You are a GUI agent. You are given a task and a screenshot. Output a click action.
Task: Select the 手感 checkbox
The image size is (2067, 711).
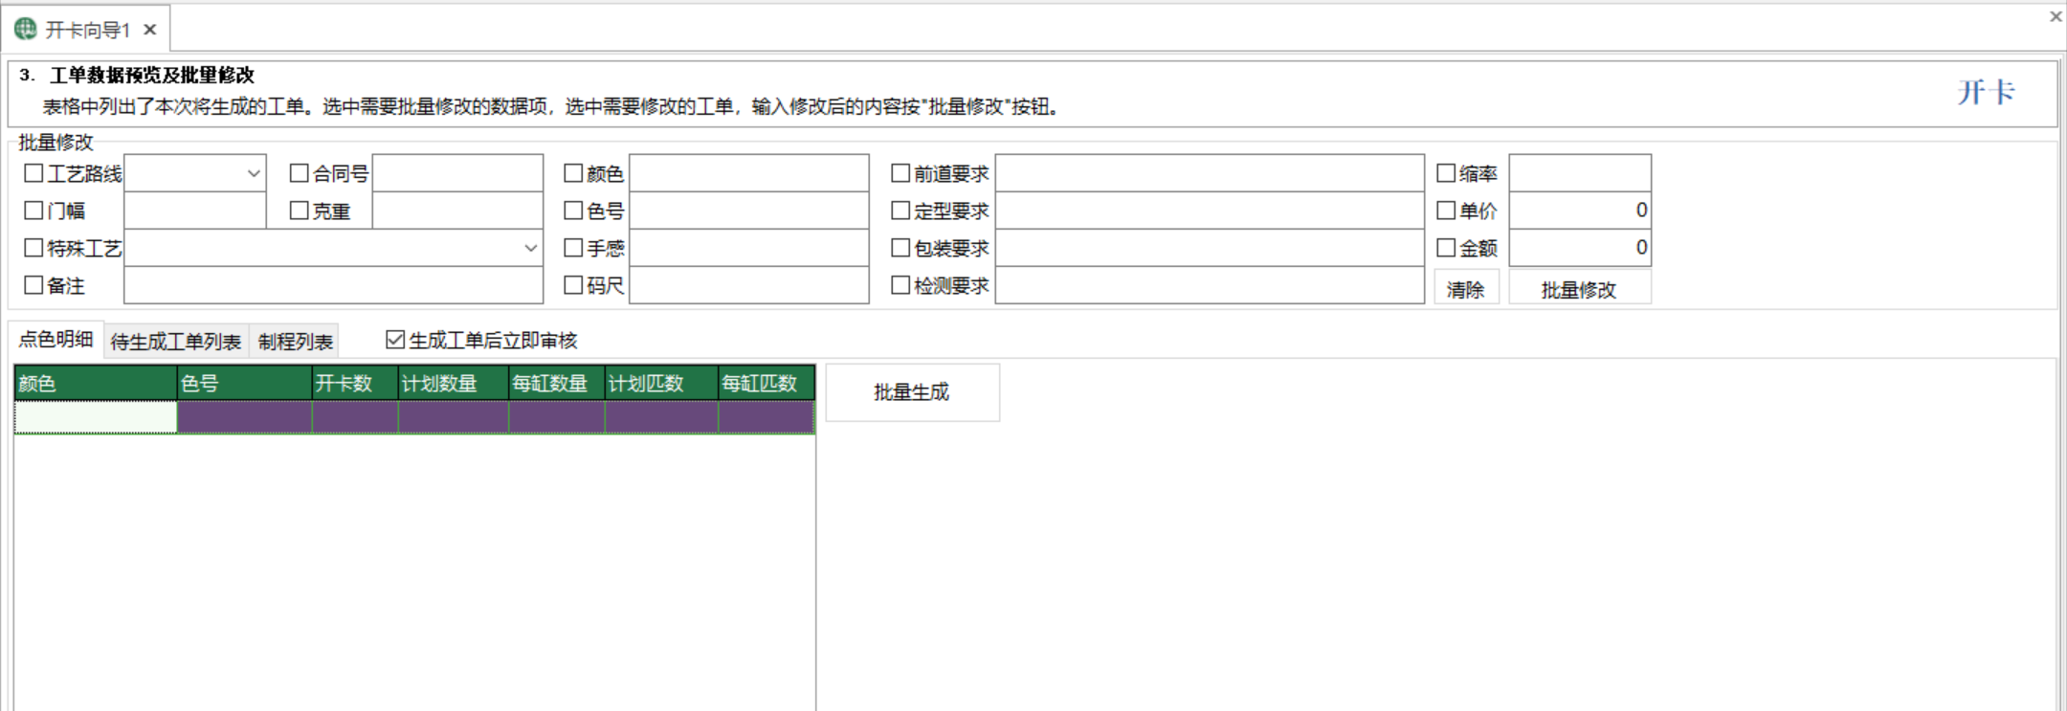click(573, 248)
